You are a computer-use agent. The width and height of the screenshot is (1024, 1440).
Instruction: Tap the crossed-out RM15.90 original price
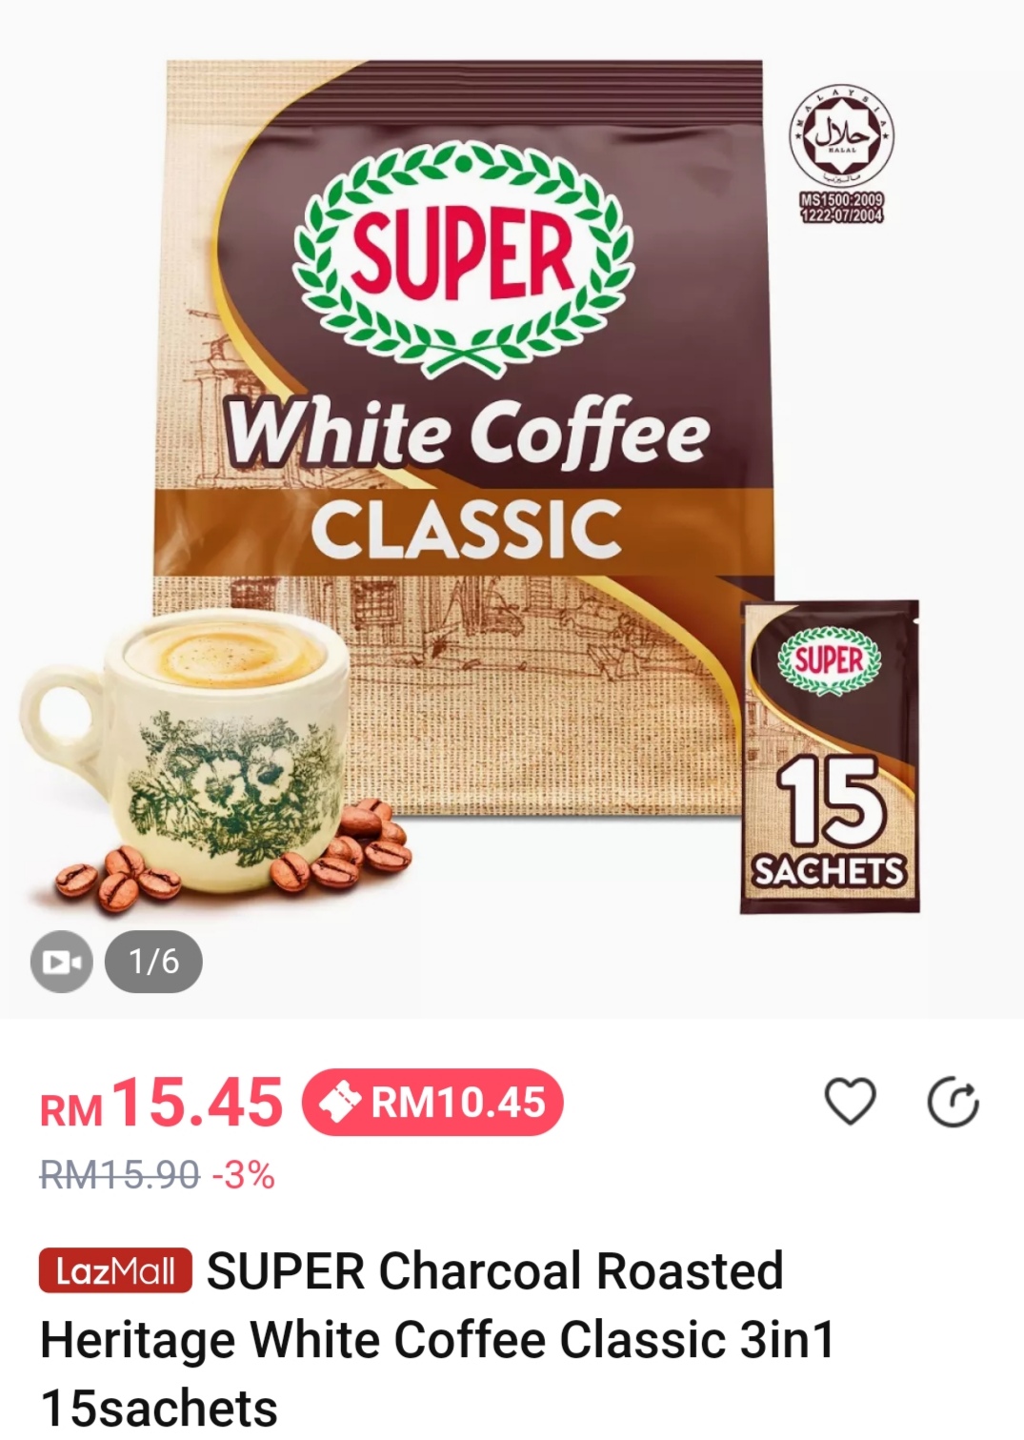[x=120, y=1175]
